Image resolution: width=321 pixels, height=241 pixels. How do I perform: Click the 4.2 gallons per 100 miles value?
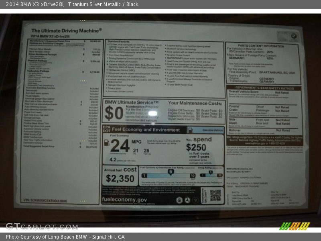pyautogui.click(x=113, y=159)
